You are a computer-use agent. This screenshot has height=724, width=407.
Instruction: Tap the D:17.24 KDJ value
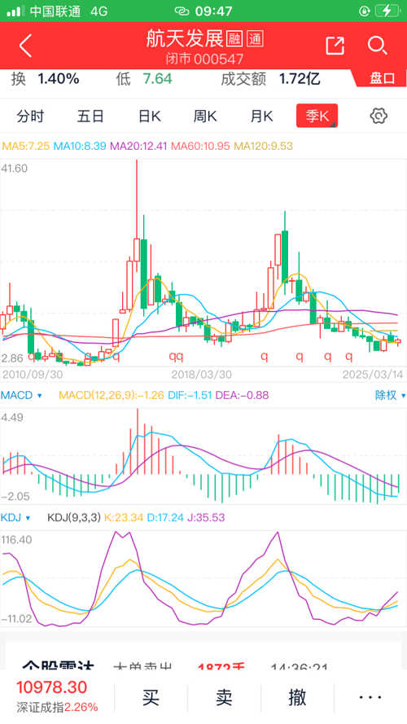click(165, 518)
